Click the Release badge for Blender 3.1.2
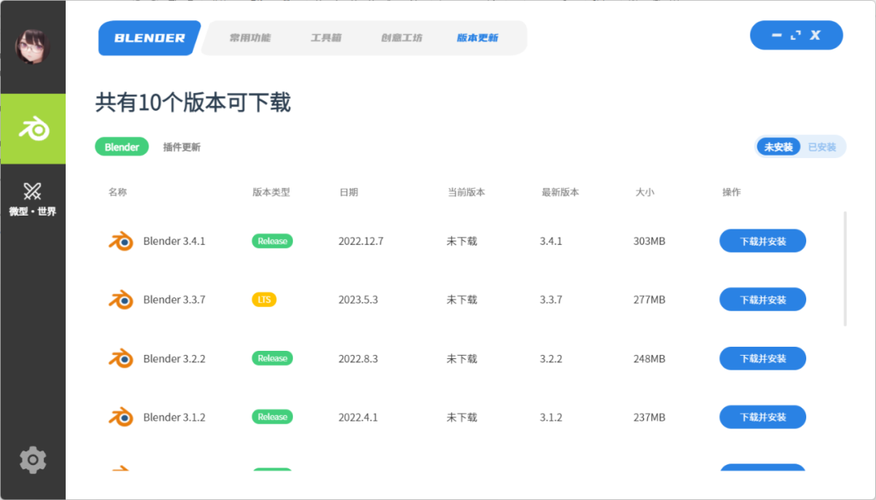Image resolution: width=876 pixels, height=500 pixels. [272, 417]
